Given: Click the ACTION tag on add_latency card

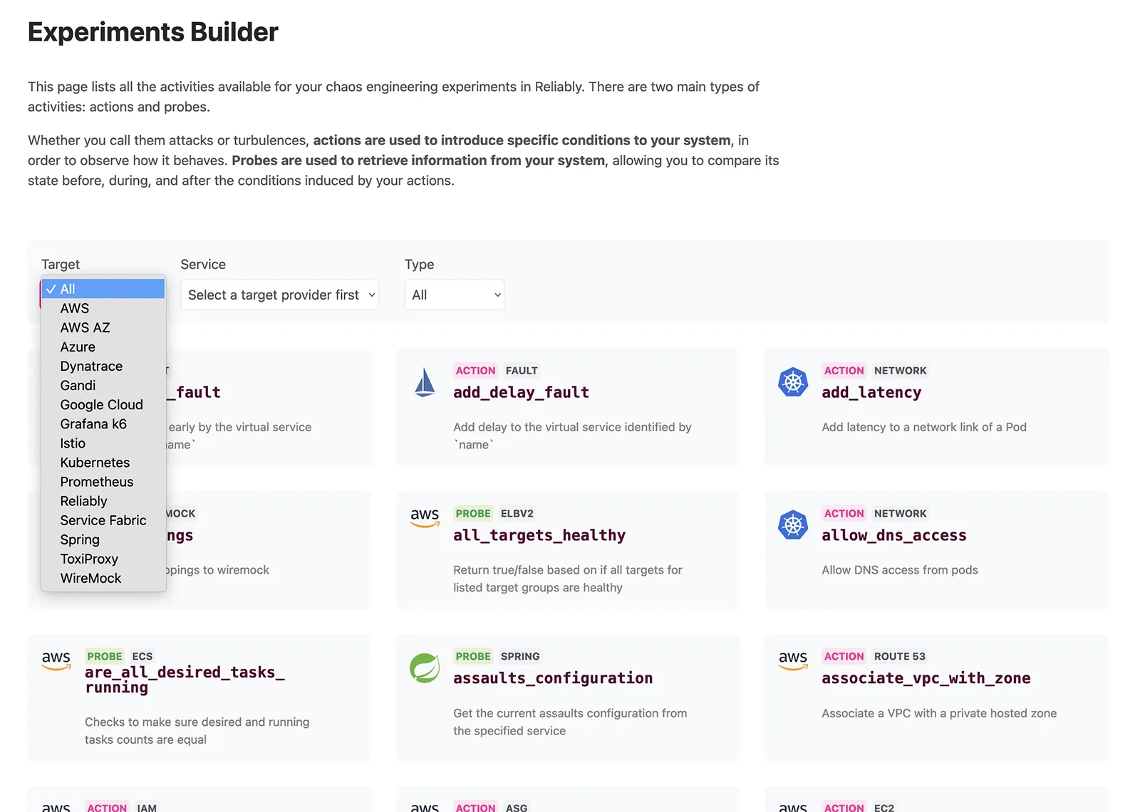Looking at the screenshot, I should pyautogui.click(x=844, y=371).
